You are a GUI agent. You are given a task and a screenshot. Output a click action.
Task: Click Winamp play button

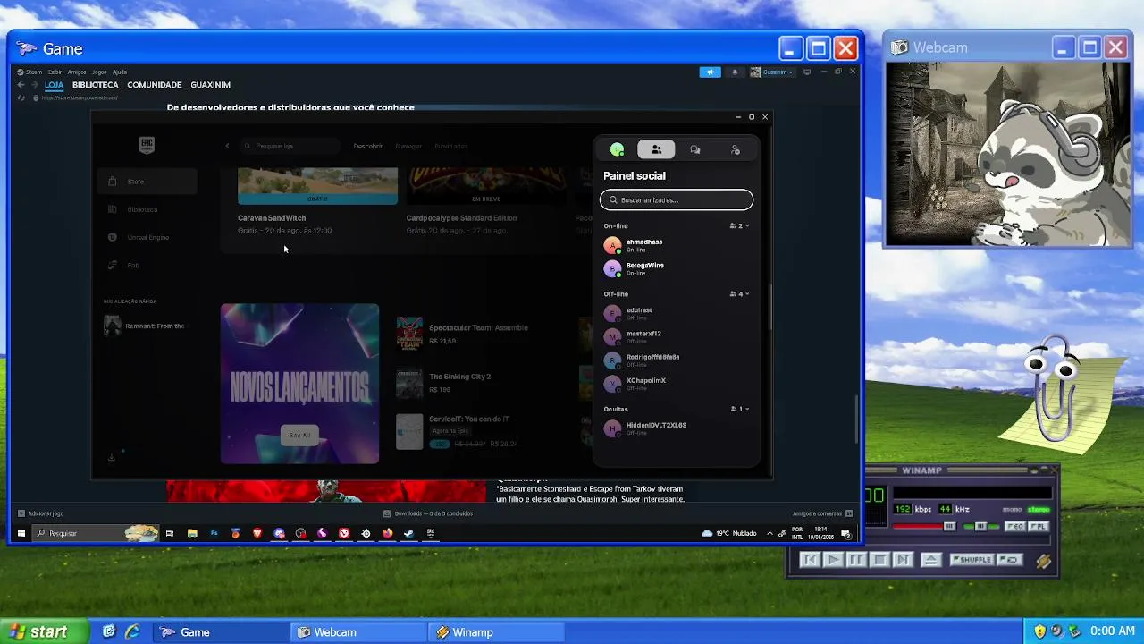pyautogui.click(x=832, y=560)
